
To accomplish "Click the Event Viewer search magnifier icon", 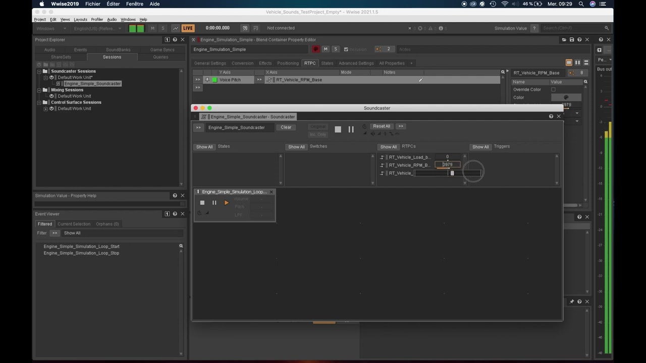I will 181,246.
